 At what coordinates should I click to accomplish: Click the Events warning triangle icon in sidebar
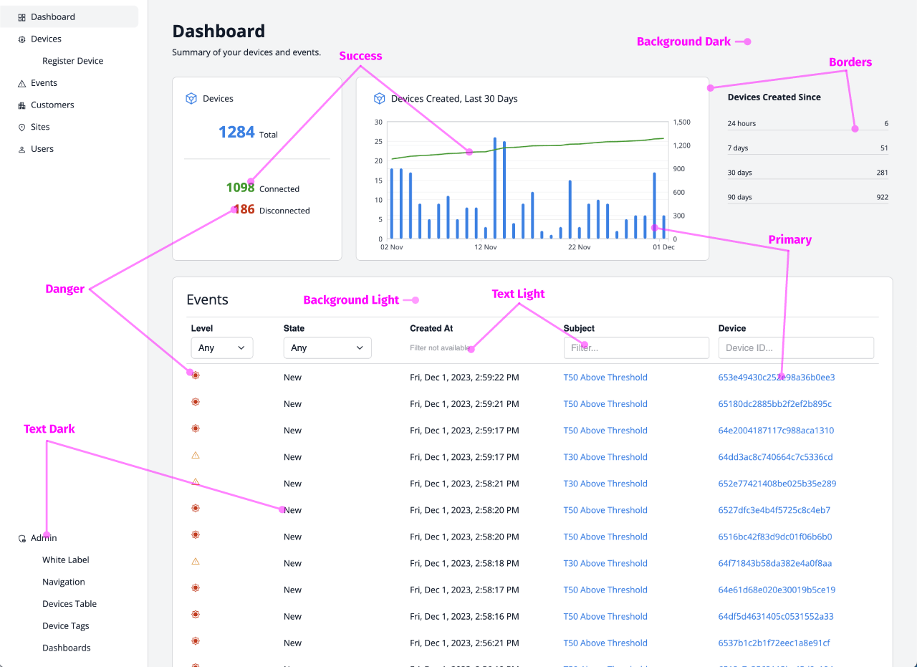pyautogui.click(x=21, y=84)
